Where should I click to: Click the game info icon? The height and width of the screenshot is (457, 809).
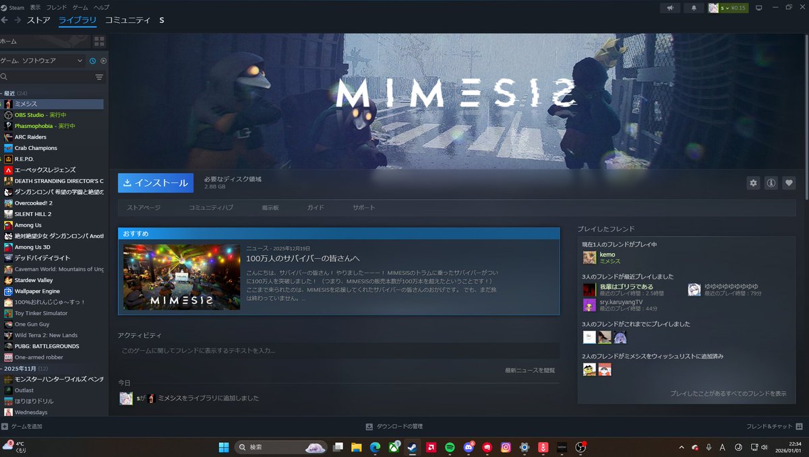771,183
